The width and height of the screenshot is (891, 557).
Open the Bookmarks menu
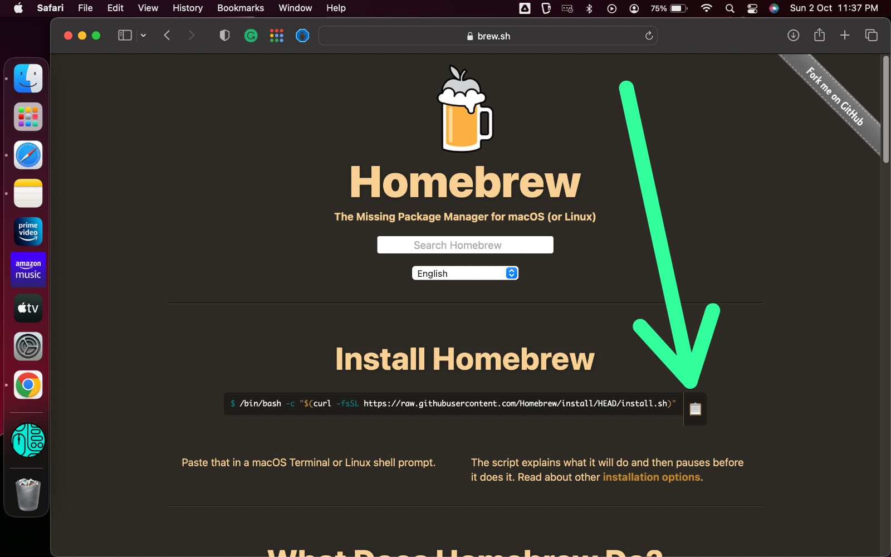coord(240,8)
